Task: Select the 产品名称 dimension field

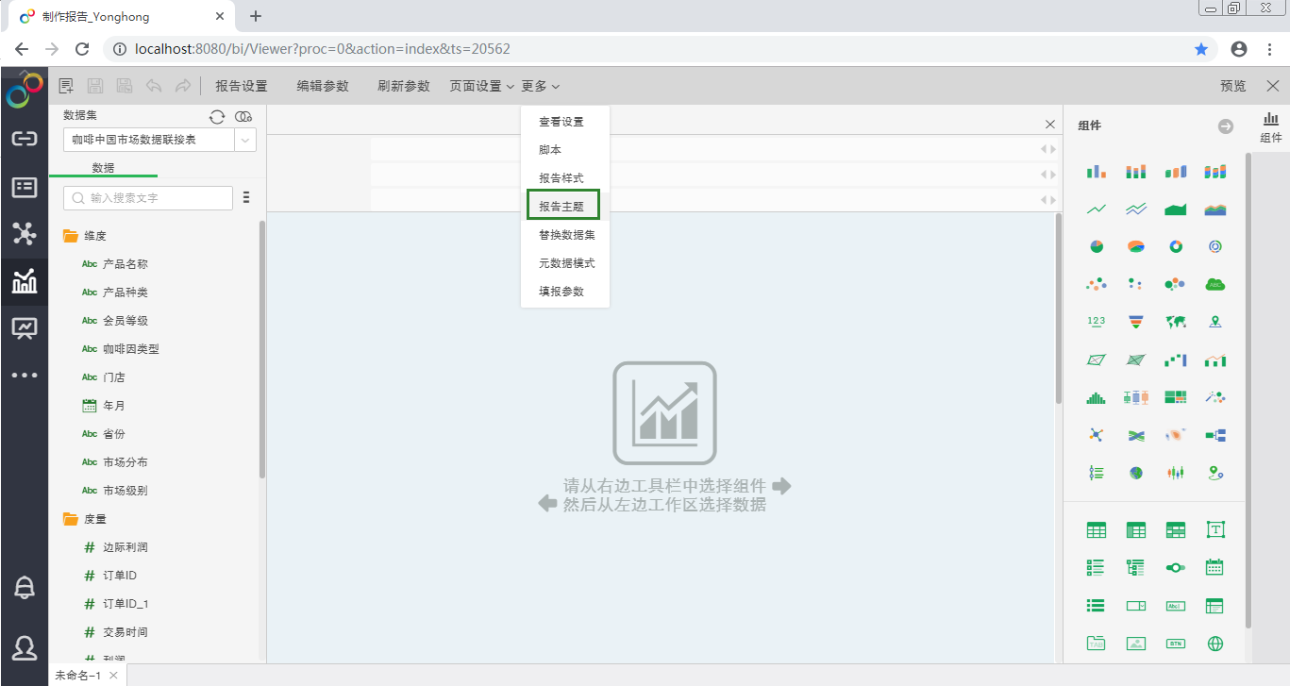Action: (x=125, y=264)
